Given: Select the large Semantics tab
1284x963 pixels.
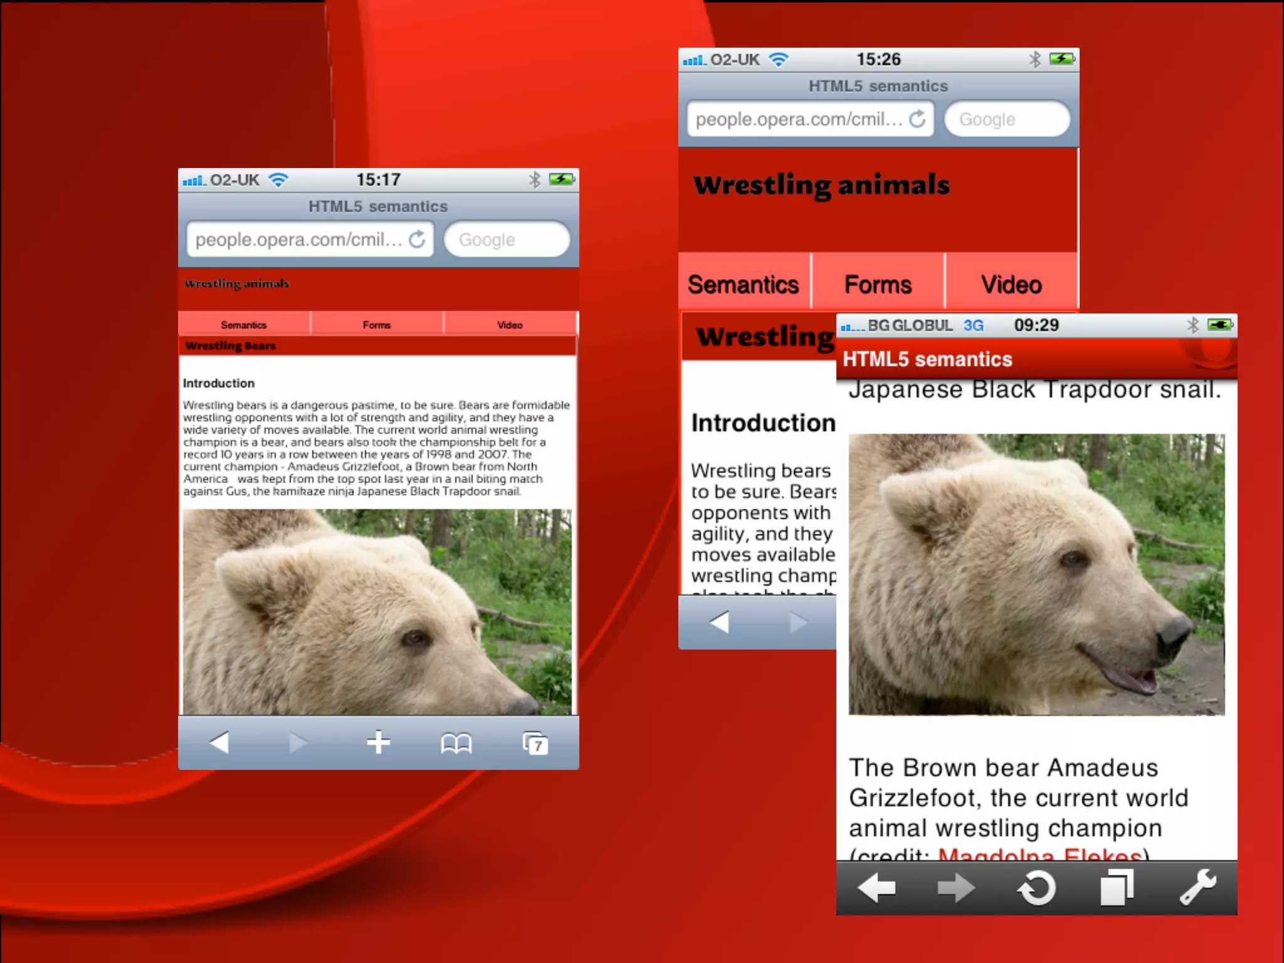Looking at the screenshot, I should 744,285.
